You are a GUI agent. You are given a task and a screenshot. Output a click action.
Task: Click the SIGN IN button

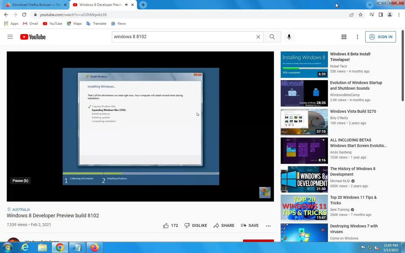tap(381, 37)
